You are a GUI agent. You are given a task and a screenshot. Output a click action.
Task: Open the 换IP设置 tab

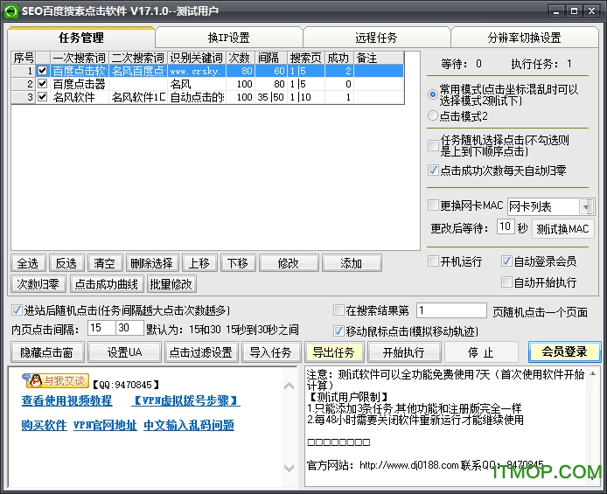pos(229,38)
